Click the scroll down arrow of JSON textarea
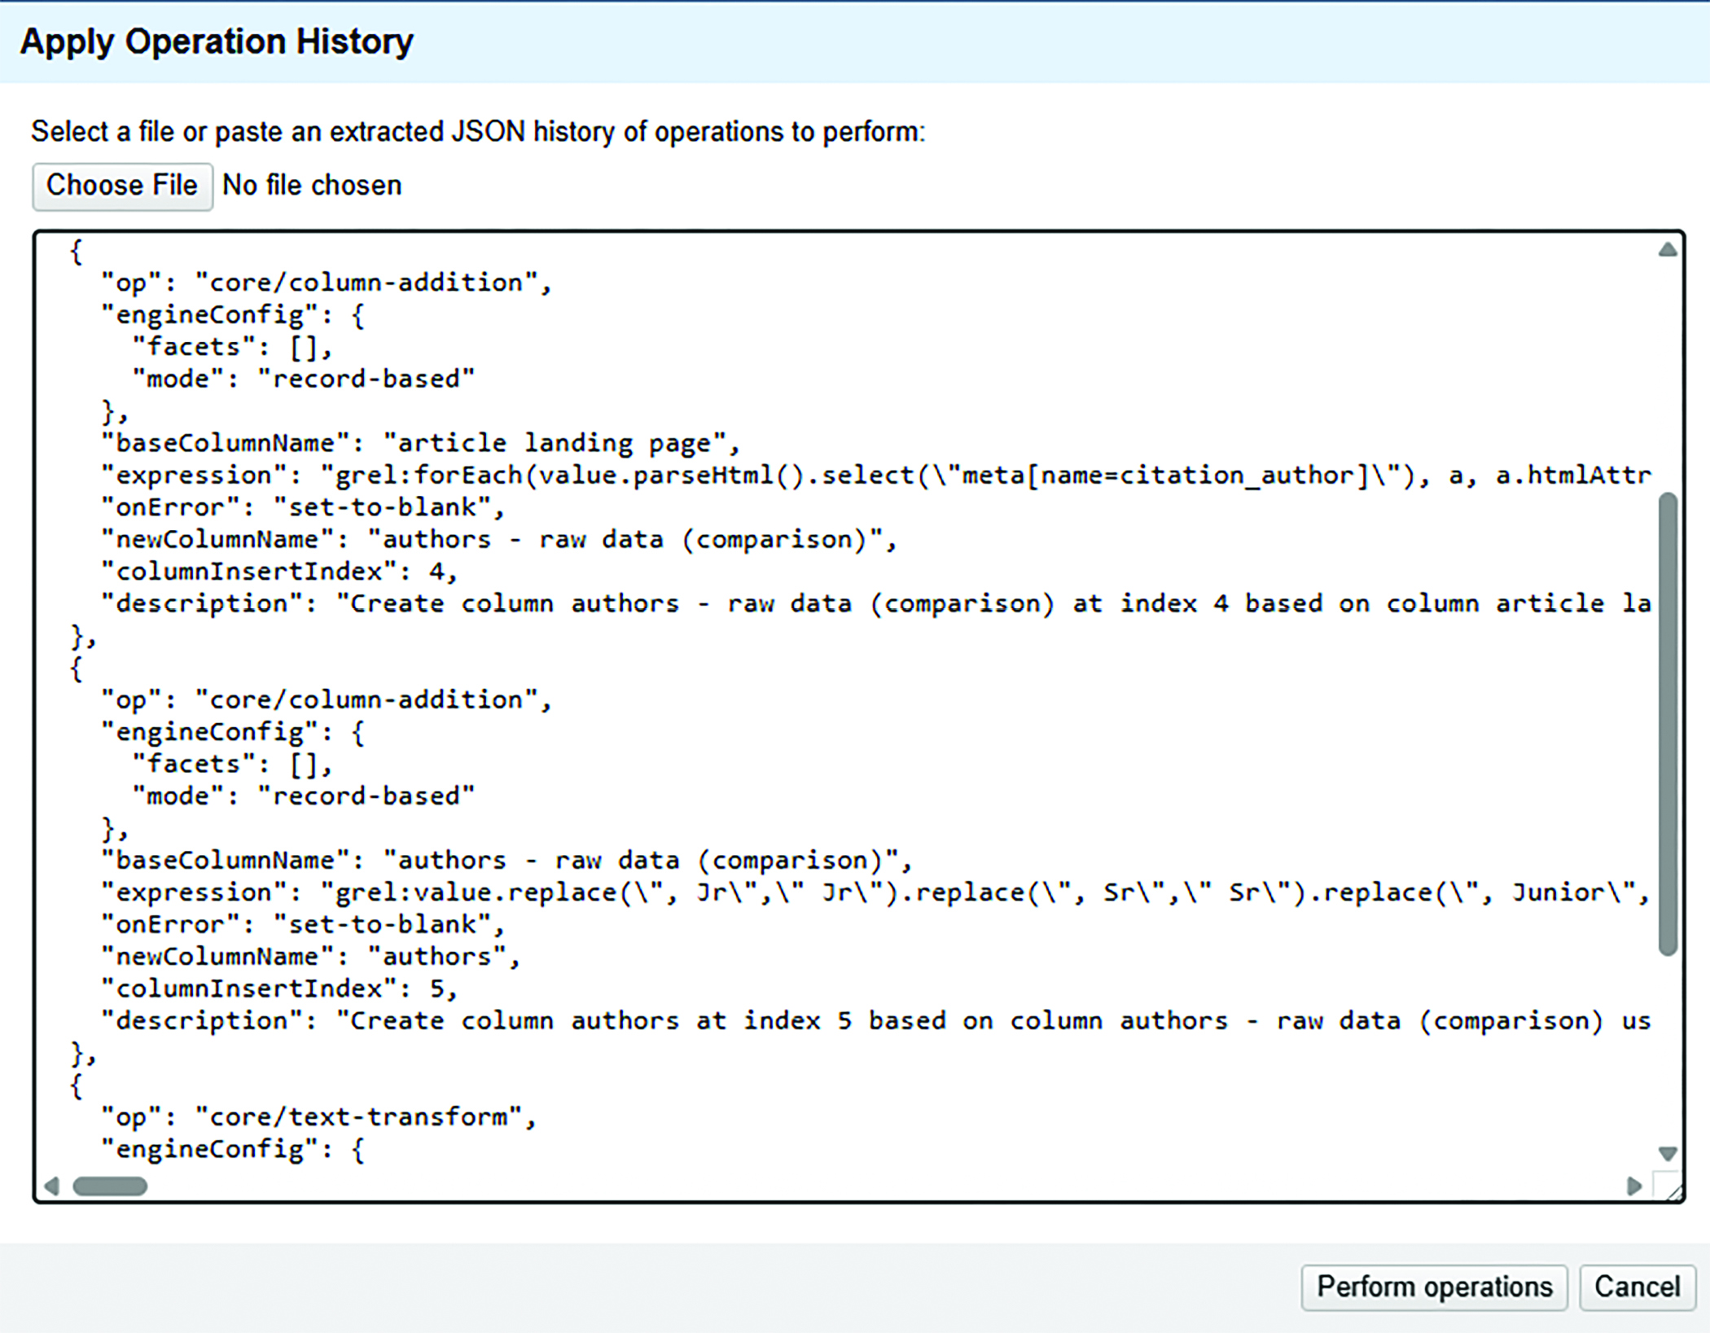The height and width of the screenshot is (1333, 1710). [x=1668, y=1153]
